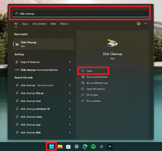Open the More filter dropdown

(x=65, y=24)
